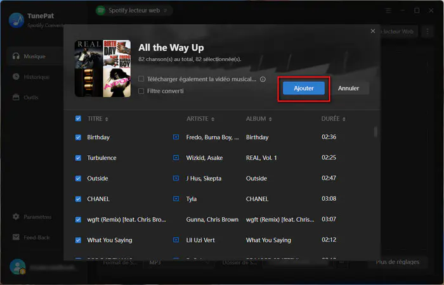Click the music video icon on CHANEL row
The height and width of the screenshot is (285, 444).
point(176,199)
